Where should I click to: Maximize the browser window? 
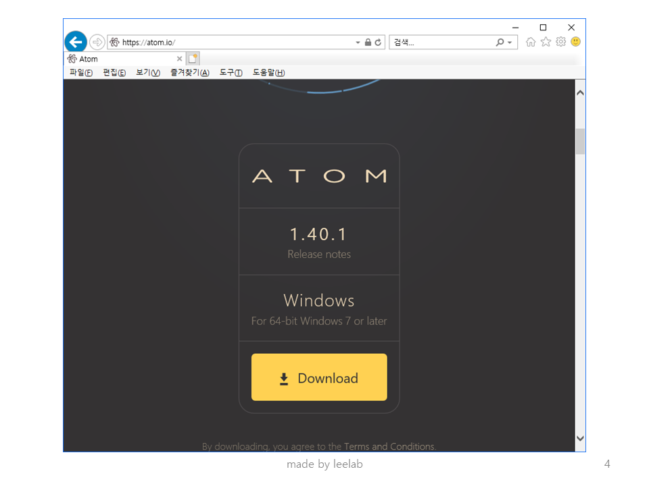pos(543,27)
